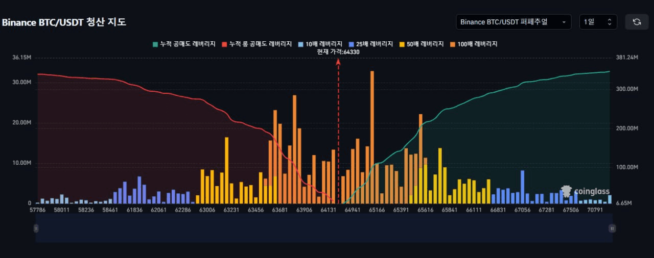Screen dimensions: 654x258
Task: Toggle the 누적 공매도 레버리지 legend series
Action: coord(184,44)
